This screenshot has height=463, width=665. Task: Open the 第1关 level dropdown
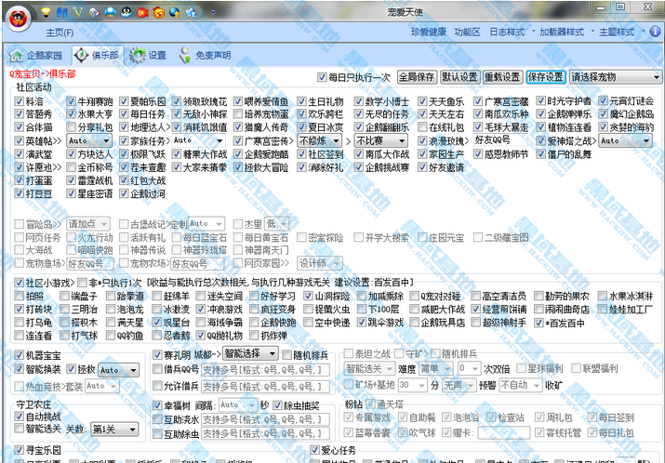[x=115, y=430]
